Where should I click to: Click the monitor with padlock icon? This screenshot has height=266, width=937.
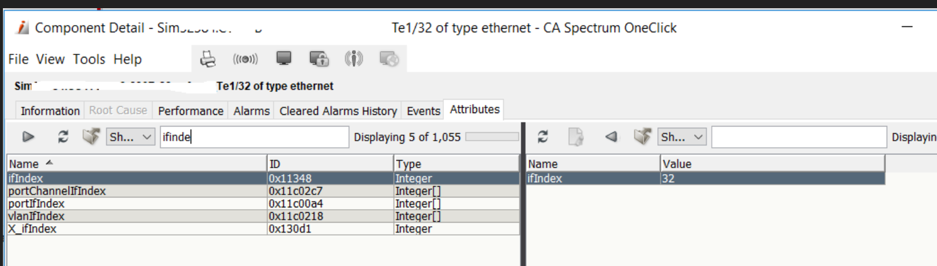click(x=319, y=59)
